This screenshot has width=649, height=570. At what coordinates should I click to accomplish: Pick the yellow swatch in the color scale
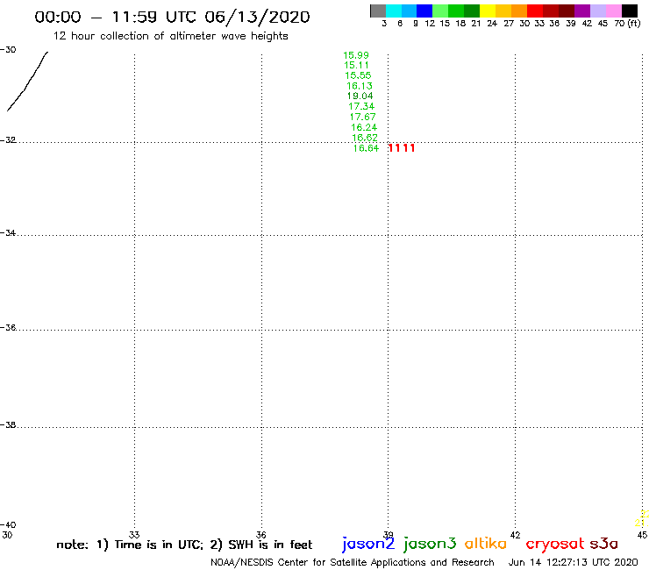point(488,11)
